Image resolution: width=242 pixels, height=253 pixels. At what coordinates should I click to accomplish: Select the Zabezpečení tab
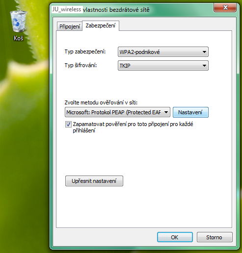tap(101, 25)
